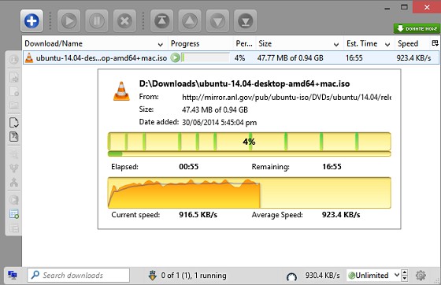This screenshot has height=285, width=441.
Task: Click date added 30/06/2014 5:45:04 pm
Action: [220, 123]
